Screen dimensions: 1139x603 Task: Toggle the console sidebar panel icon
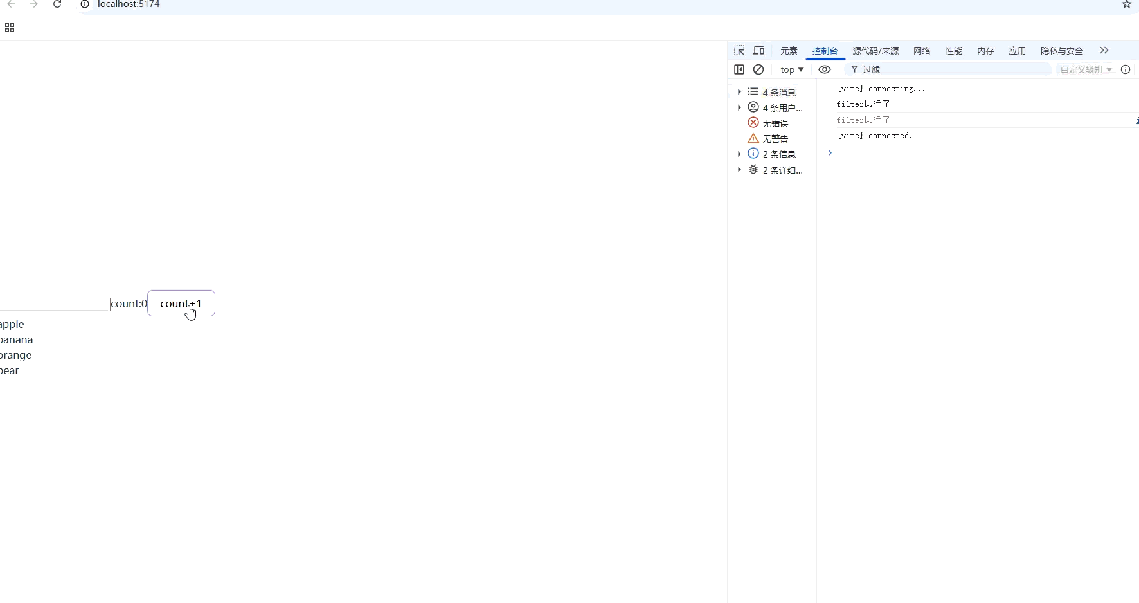click(739, 69)
